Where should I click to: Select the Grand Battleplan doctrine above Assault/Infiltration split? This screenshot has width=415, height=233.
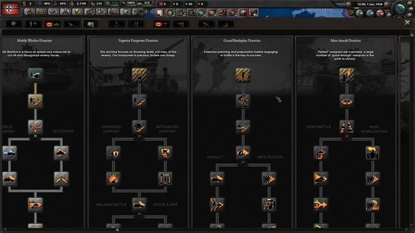pyautogui.click(x=243, y=153)
